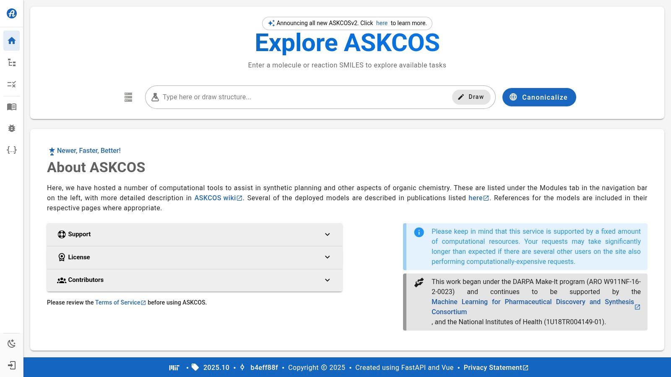Screen dimensions: 671x377
Task: Click the info icon in blue notice
Action: tap(419, 232)
